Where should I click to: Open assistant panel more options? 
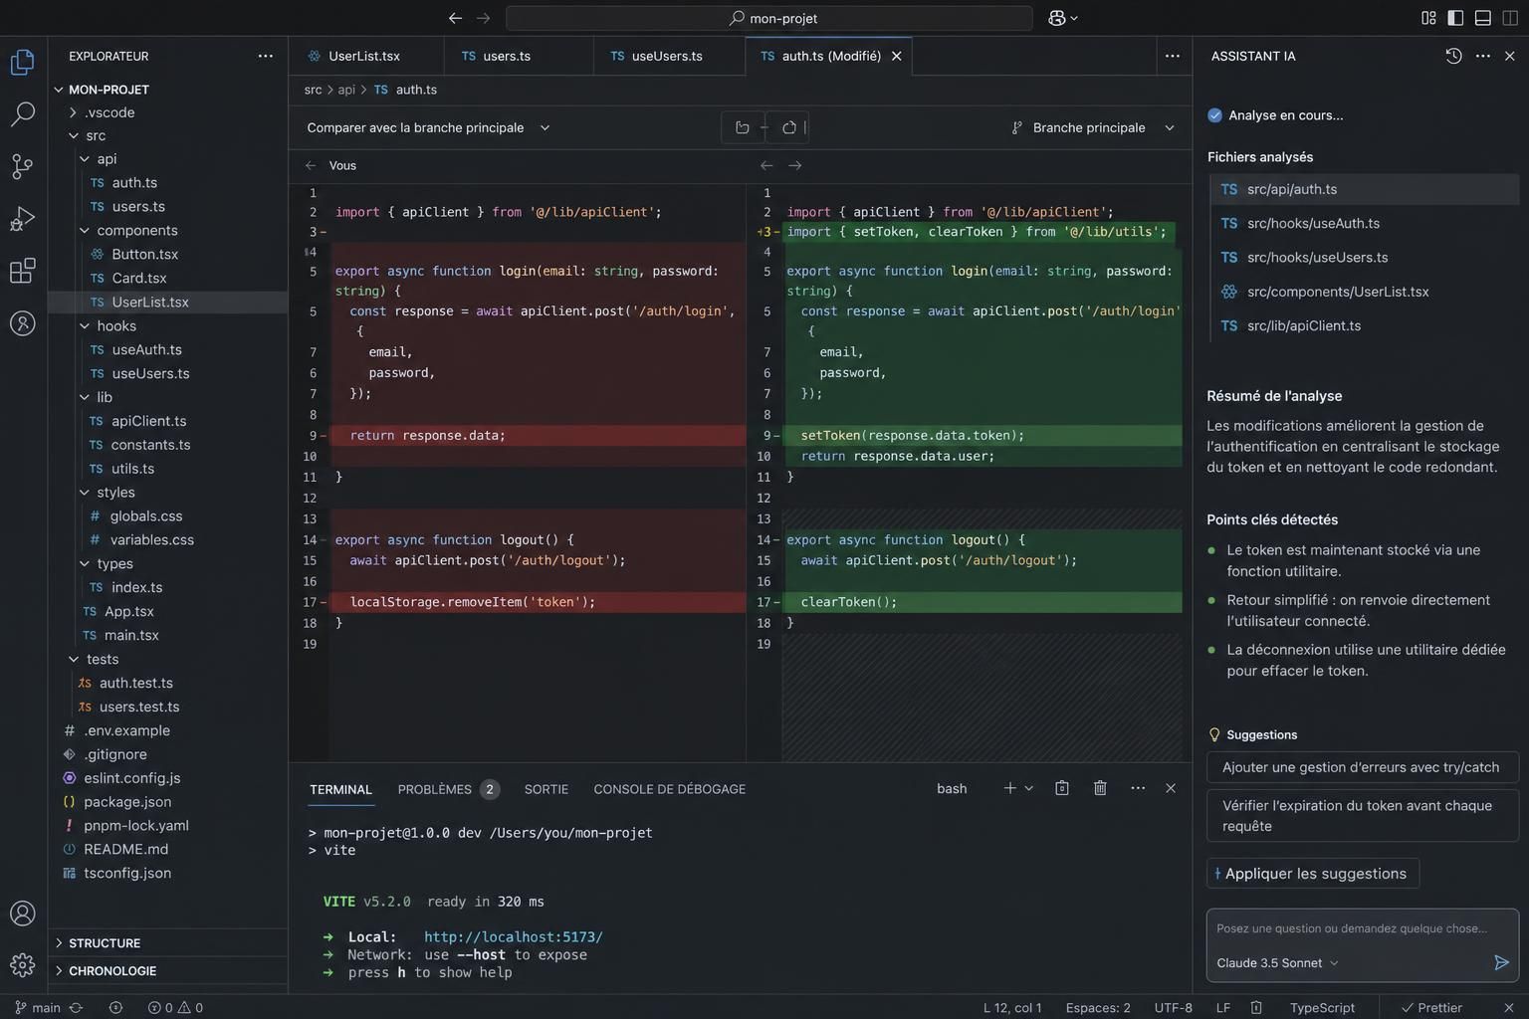[x=1483, y=56]
